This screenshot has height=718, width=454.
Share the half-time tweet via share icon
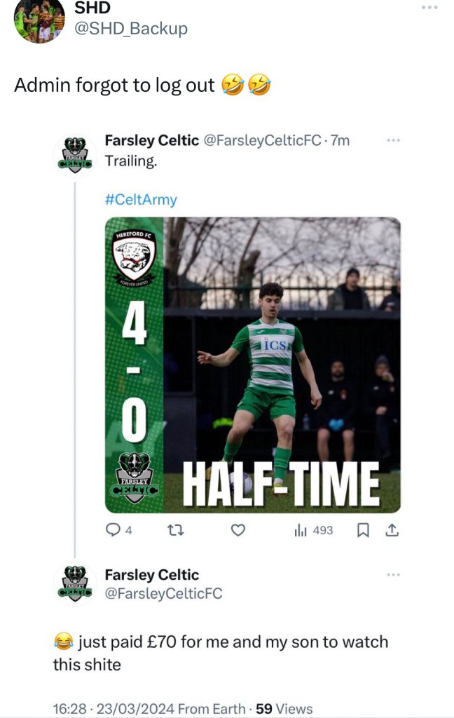pyautogui.click(x=392, y=531)
